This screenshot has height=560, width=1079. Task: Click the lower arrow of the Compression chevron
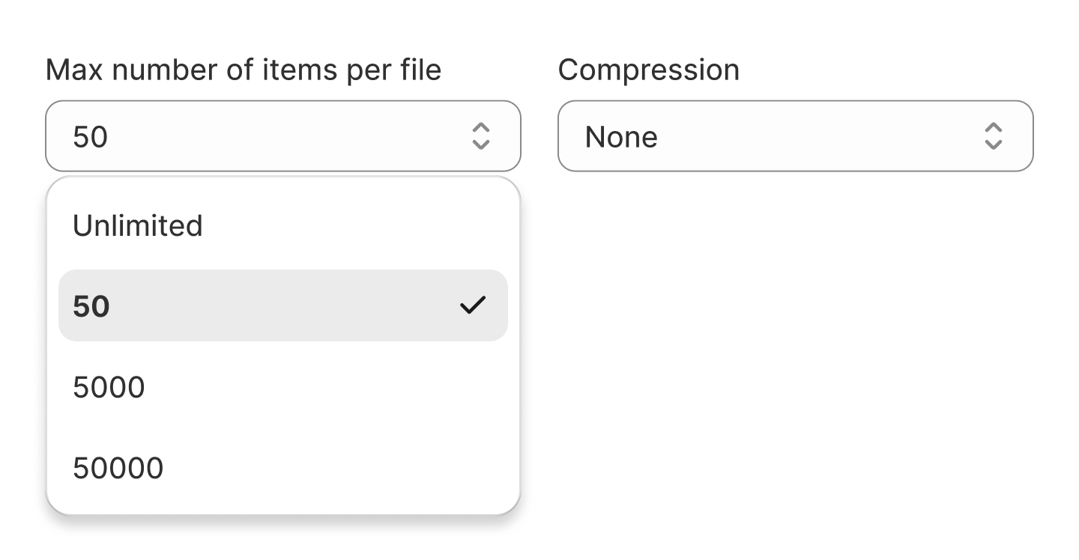pos(993,144)
